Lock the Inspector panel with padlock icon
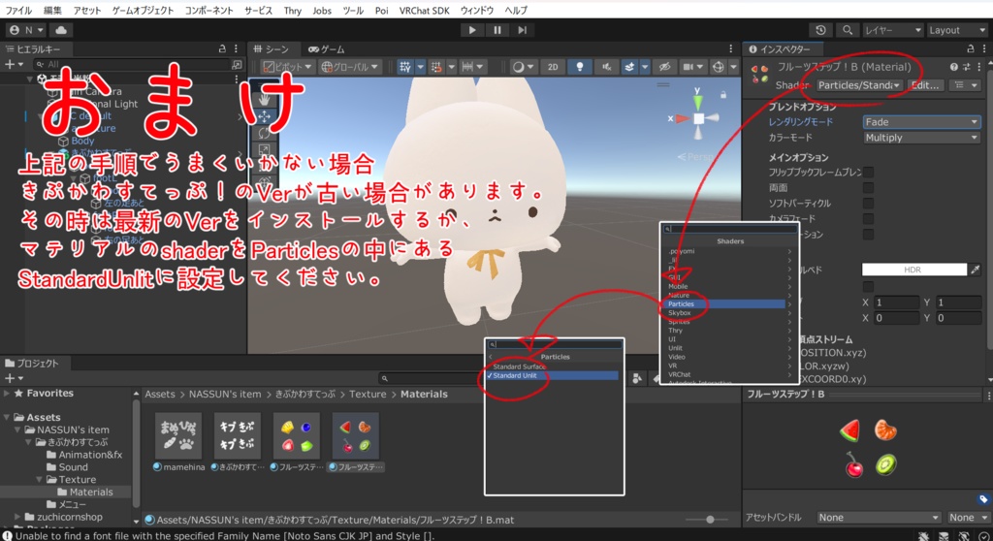 (970, 48)
